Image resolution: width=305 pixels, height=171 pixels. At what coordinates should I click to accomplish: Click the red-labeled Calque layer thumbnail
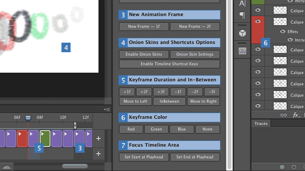[x=280, y=22]
